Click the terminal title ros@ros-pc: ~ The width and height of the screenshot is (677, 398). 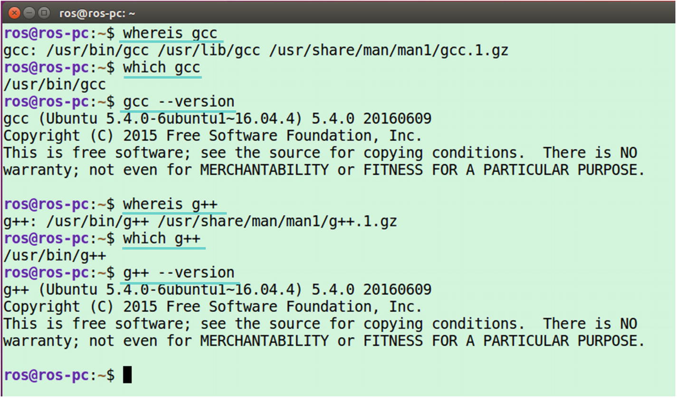pyautogui.click(x=97, y=13)
